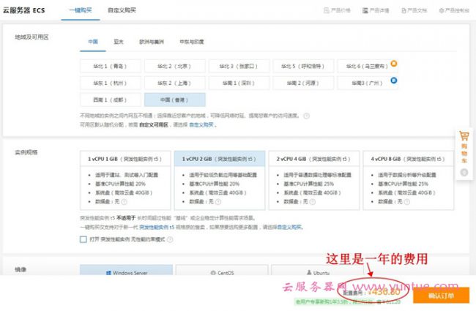
Task: Select Windows Server image option
Action: pos(125,272)
